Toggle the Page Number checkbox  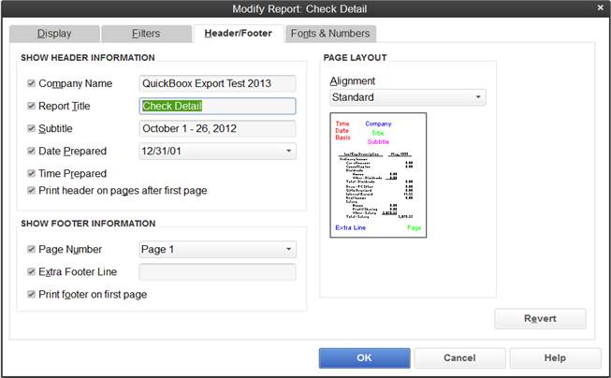pyautogui.click(x=32, y=250)
